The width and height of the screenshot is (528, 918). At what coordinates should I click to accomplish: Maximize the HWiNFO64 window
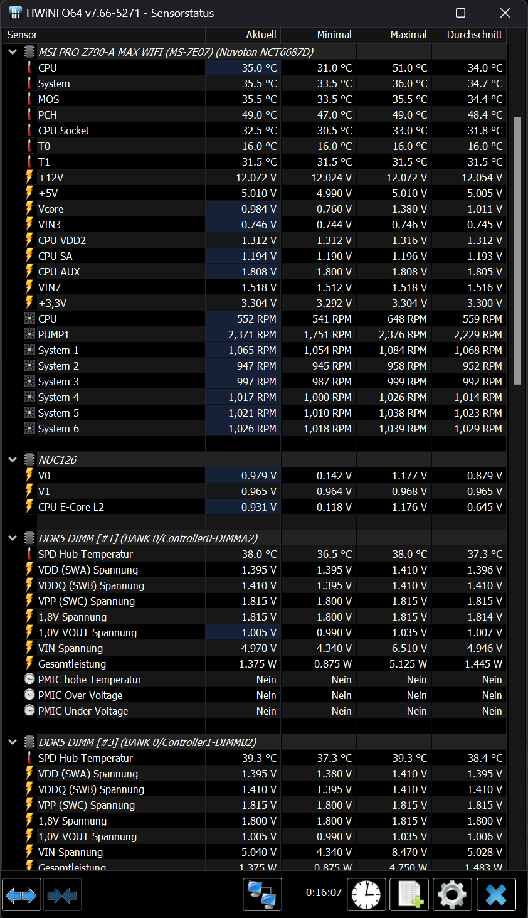pyautogui.click(x=460, y=13)
